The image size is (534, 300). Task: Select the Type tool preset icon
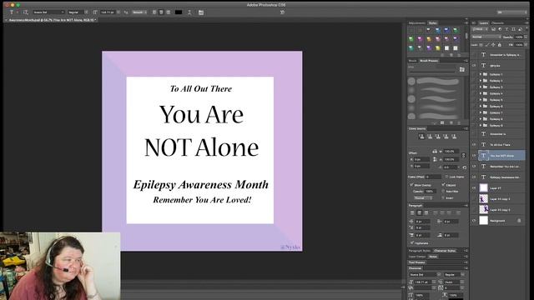click(x=11, y=12)
